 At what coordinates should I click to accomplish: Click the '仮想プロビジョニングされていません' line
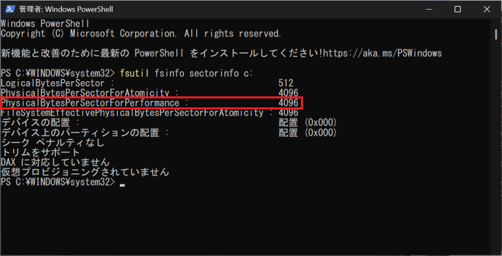[85, 172]
